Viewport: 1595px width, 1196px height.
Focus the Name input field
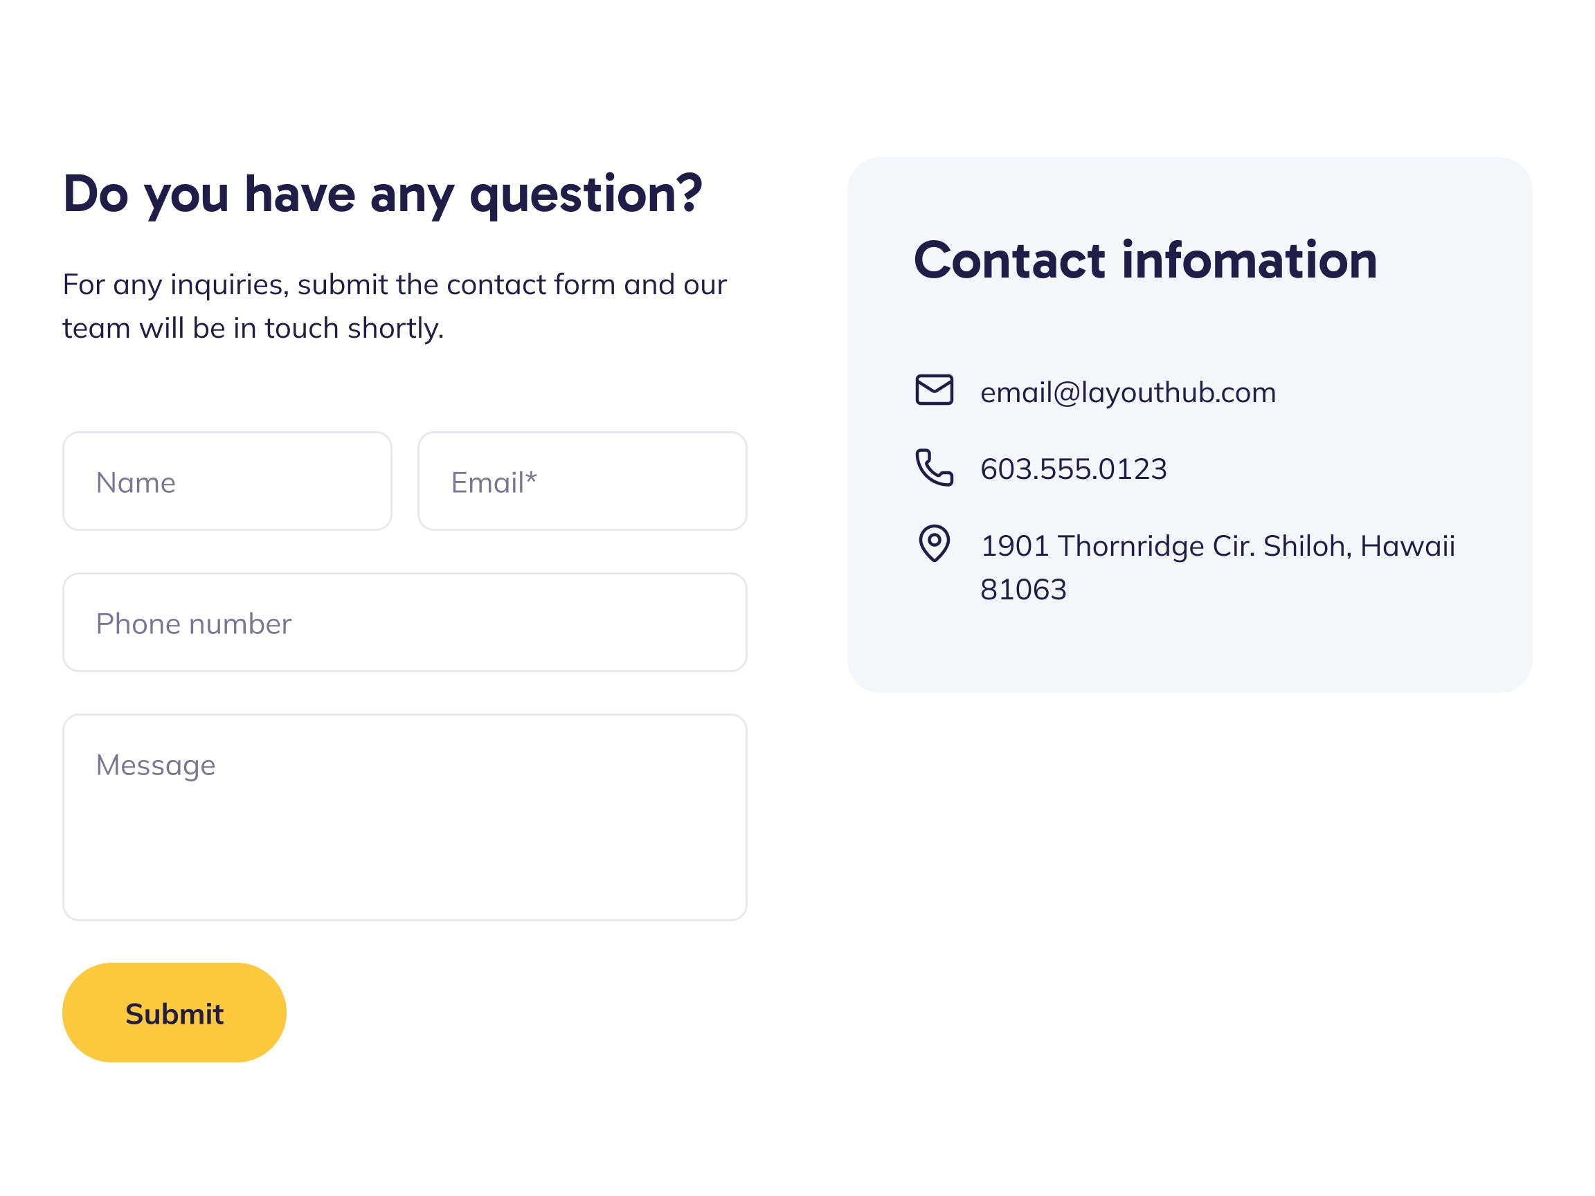(227, 482)
